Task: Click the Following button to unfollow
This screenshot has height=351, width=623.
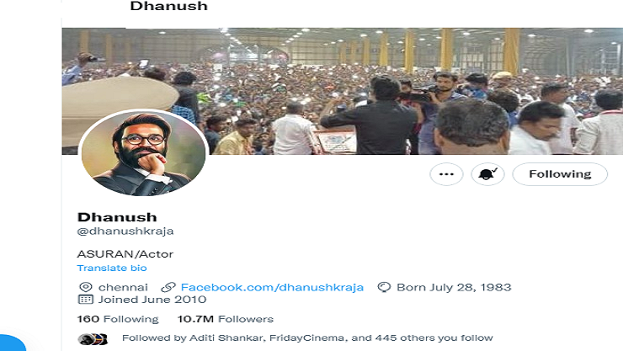Action: coord(560,174)
